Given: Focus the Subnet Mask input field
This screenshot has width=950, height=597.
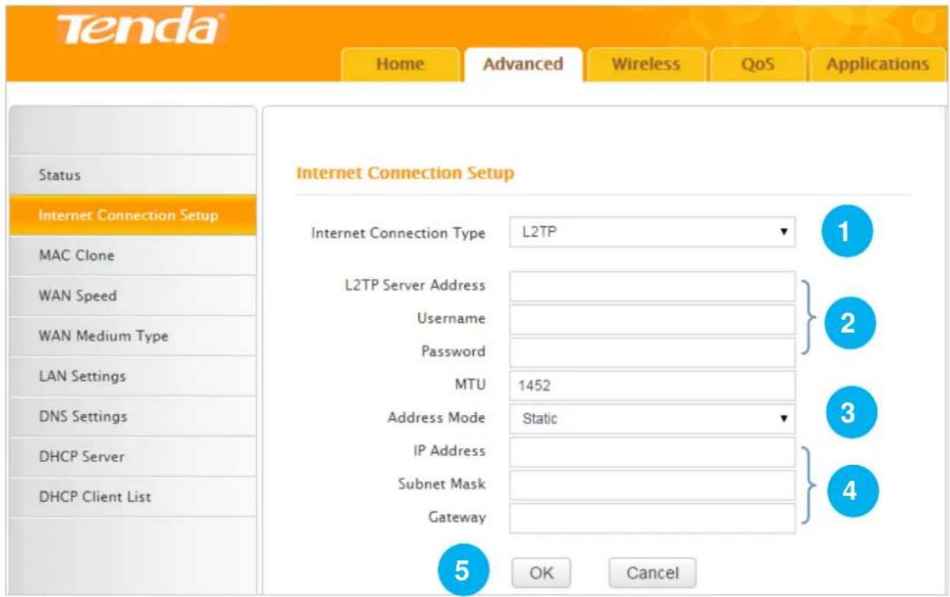Looking at the screenshot, I should pyautogui.click(x=652, y=484).
